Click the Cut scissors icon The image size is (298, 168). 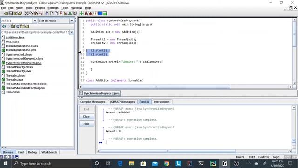(x=27, y=14)
